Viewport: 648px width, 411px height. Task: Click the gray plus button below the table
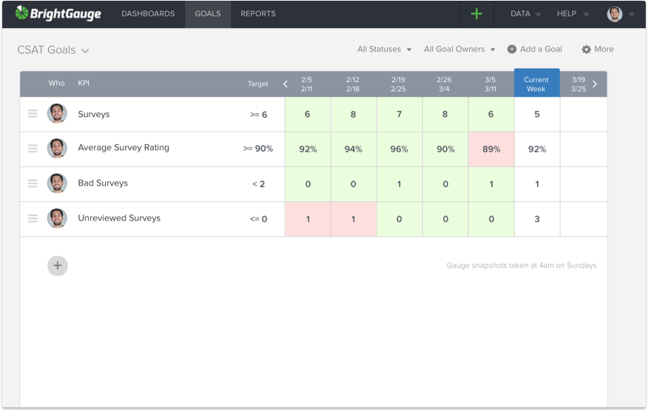pos(58,266)
